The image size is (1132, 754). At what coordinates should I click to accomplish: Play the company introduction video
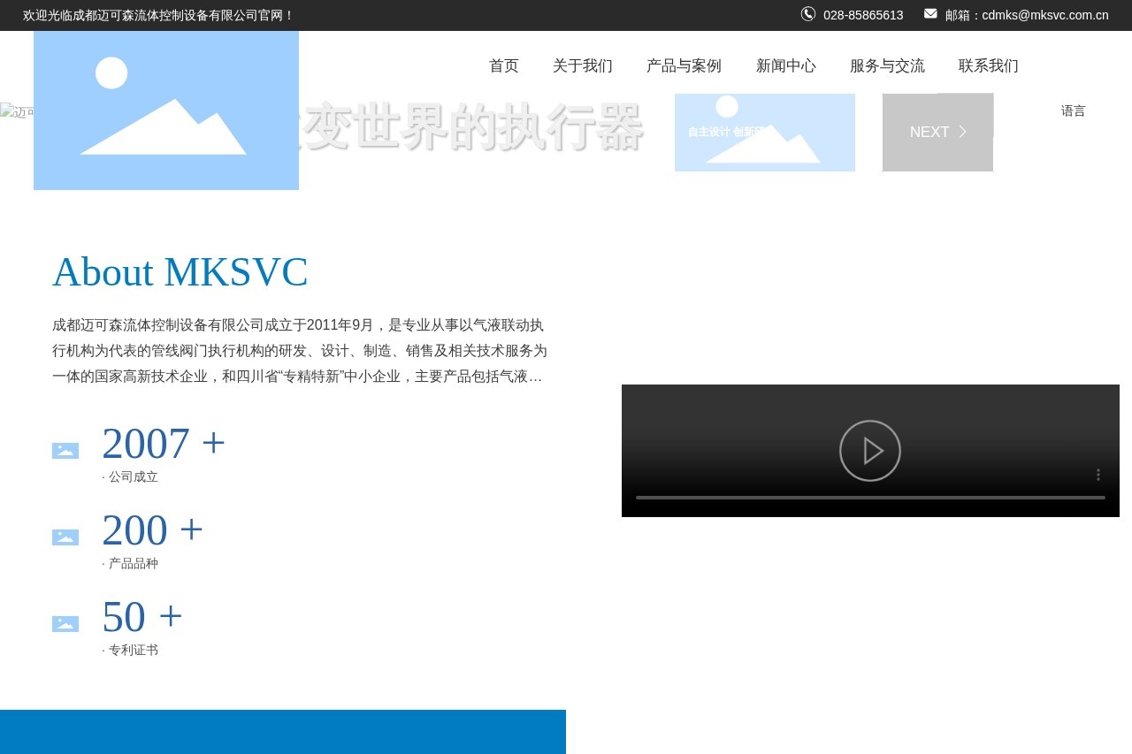[x=870, y=450]
